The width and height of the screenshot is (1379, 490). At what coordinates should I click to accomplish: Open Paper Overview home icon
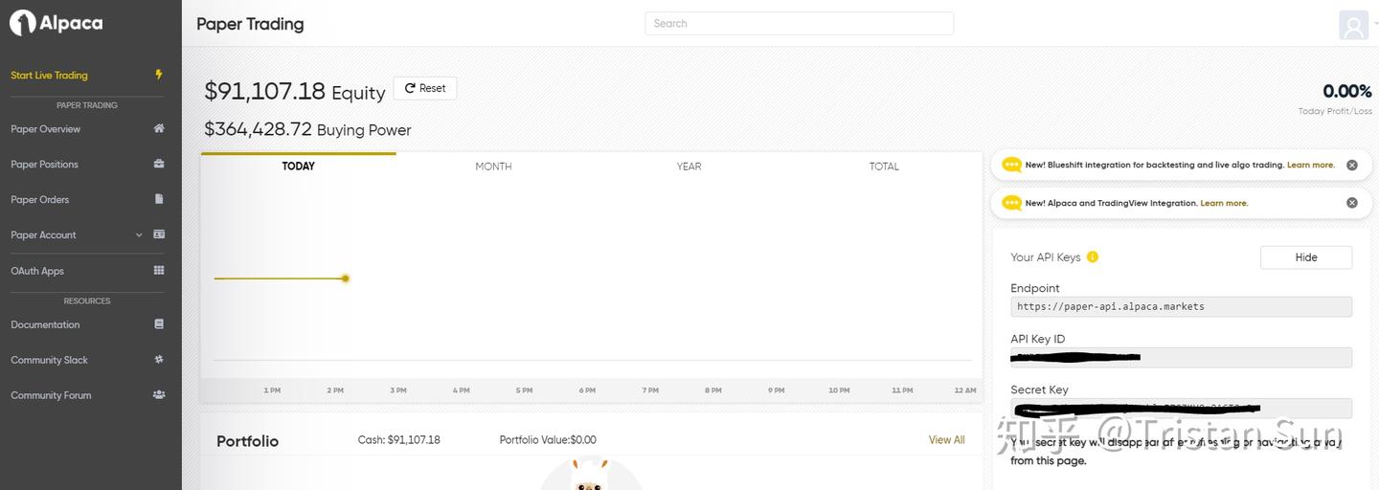tap(159, 128)
